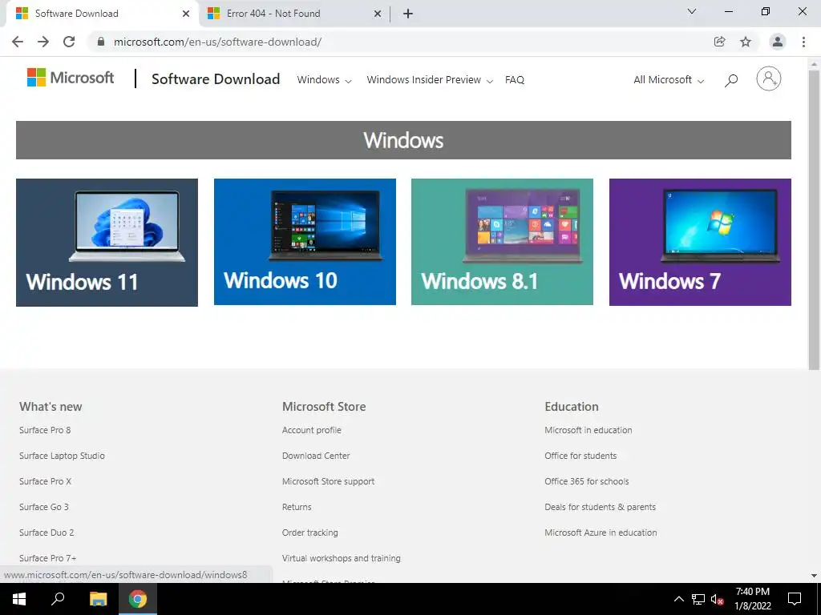This screenshot has width=821, height=615.
Task: Show hidden system tray icons
Action: (678, 599)
